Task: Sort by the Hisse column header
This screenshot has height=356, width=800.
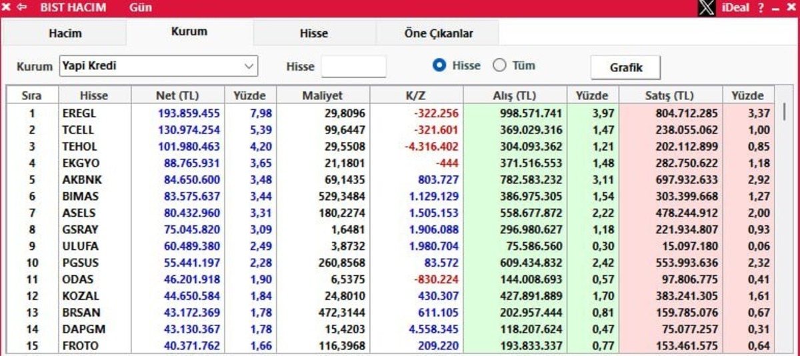Action: pyautogui.click(x=94, y=96)
